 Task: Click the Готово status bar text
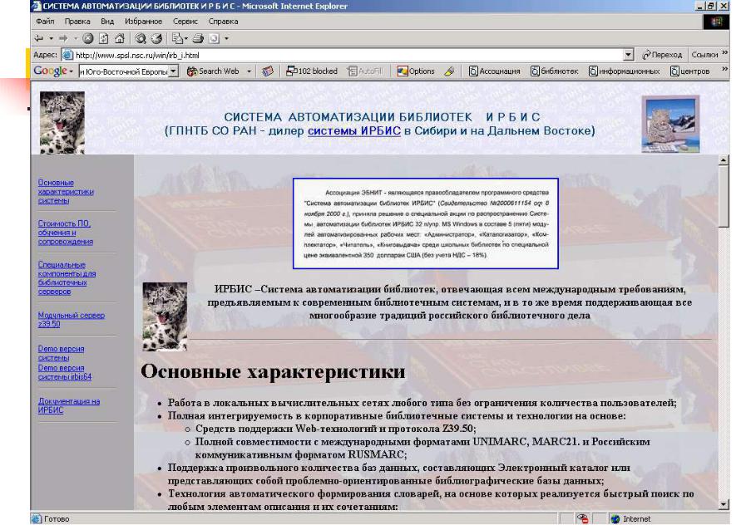click(x=57, y=519)
